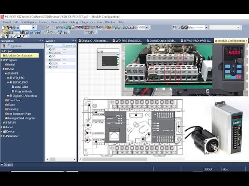Click the Options button in Navigation
249x186 pixels.
pyautogui.click(x=17, y=46)
